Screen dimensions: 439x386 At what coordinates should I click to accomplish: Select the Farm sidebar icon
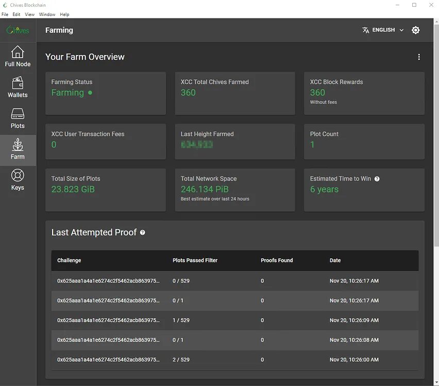coord(18,145)
